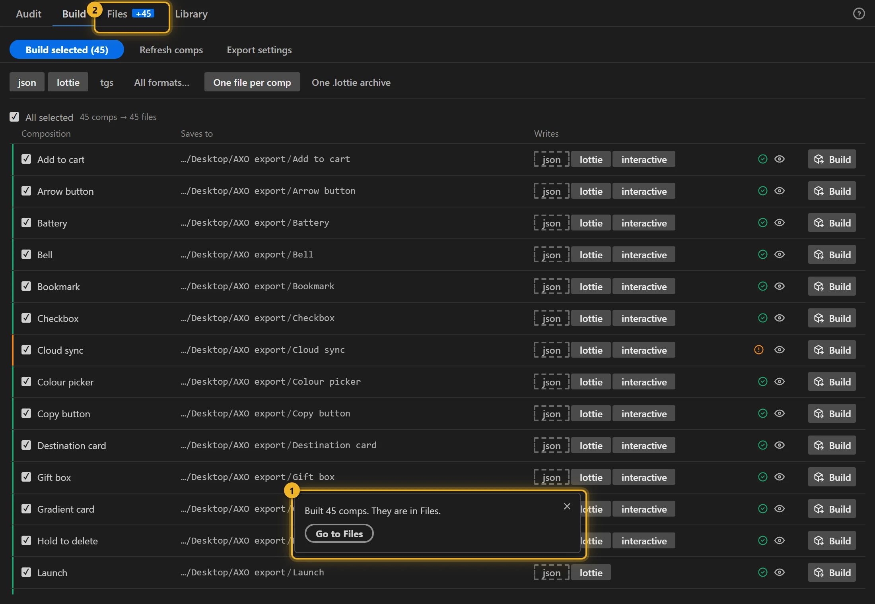Click Refresh comps
This screenshot has height=604, width=875.
click(x=171, y=50)
